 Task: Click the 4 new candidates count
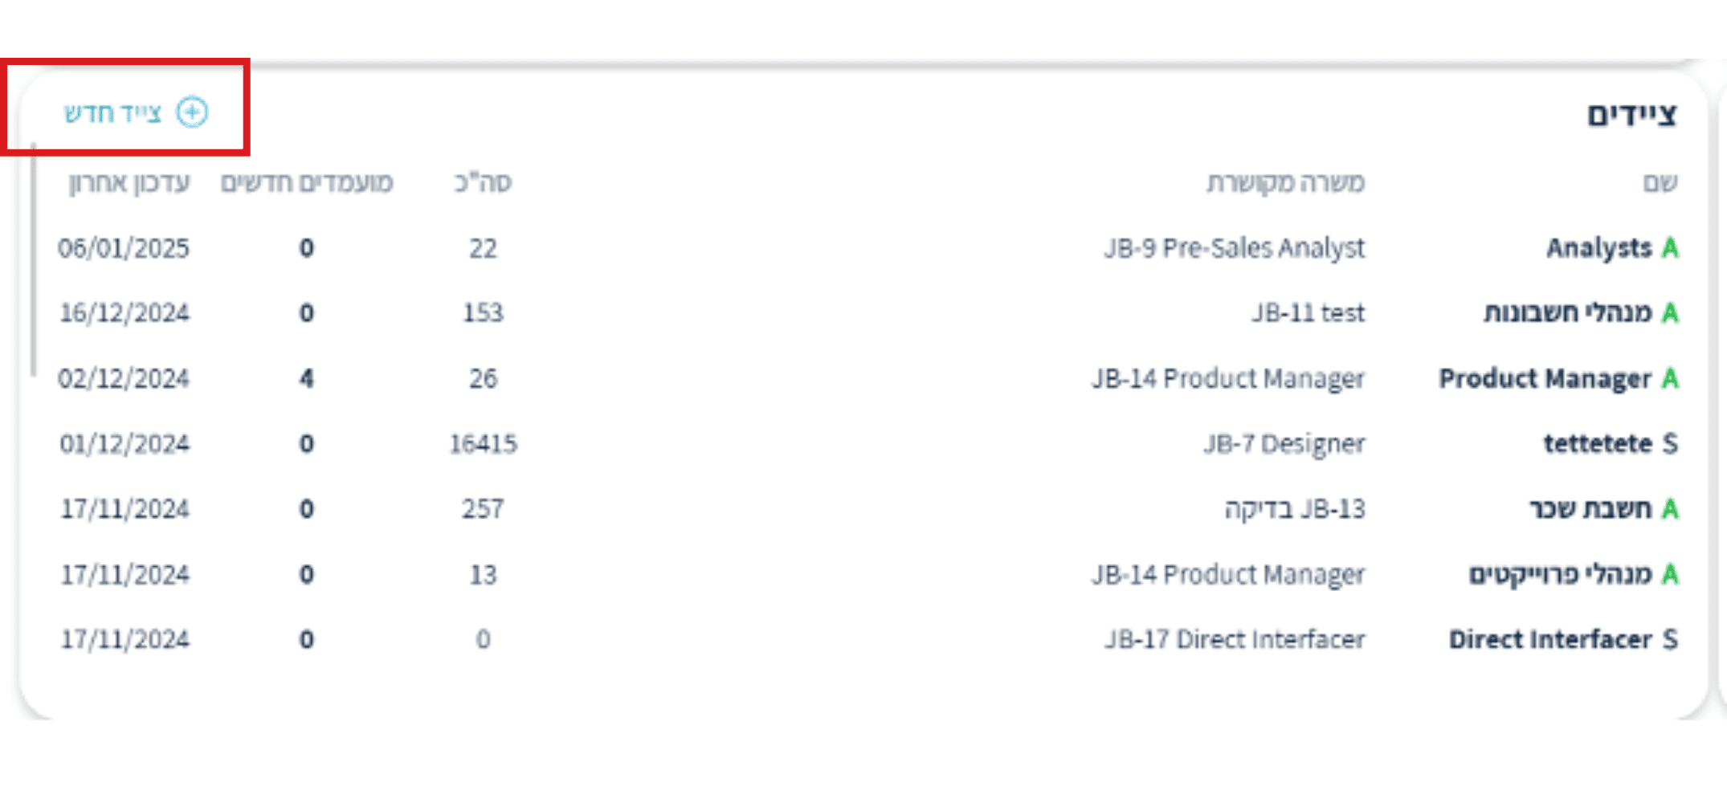tap(307, 378)
